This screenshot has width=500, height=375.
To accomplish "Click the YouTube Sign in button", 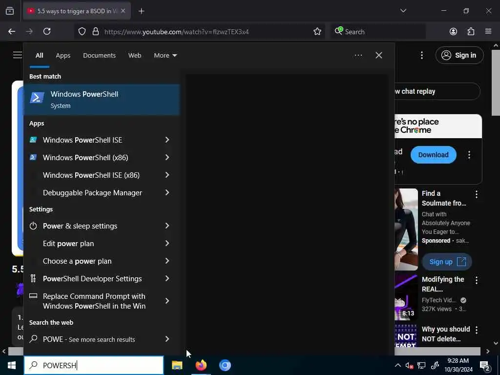I will point(459,55).
